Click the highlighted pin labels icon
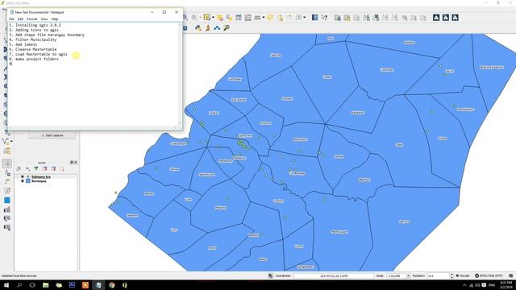 [347, 18]
